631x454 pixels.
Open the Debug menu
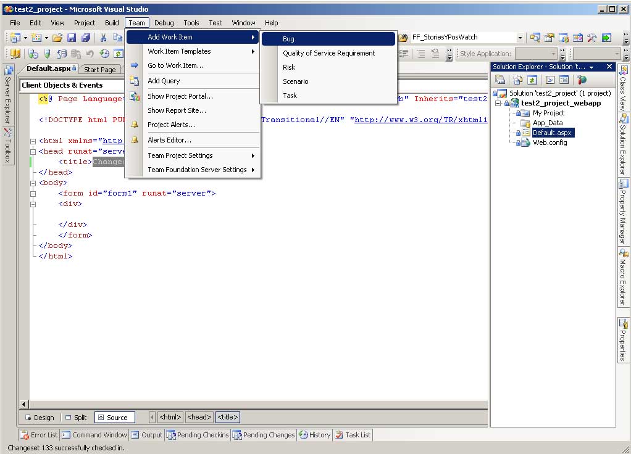tap(164, 23)
